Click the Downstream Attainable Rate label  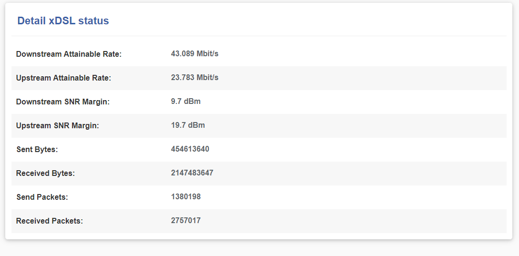click(69, 54)
